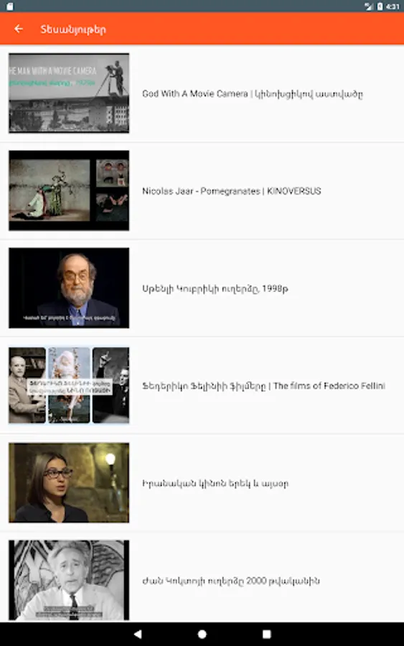404x646 pixels.
Task: Open the black-and-white elderly man thumbnail
Action: (x=69, y=580)
